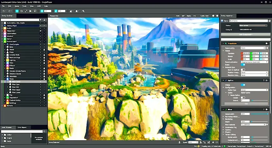Image resolution: width=272 pixels, height=148 pixels.
Task: Open the Status dropdown Start active
Action: pos(253,26)
